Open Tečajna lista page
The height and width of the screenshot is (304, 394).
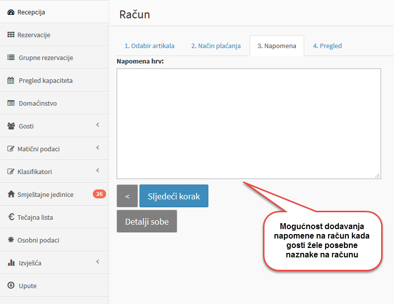55,217
